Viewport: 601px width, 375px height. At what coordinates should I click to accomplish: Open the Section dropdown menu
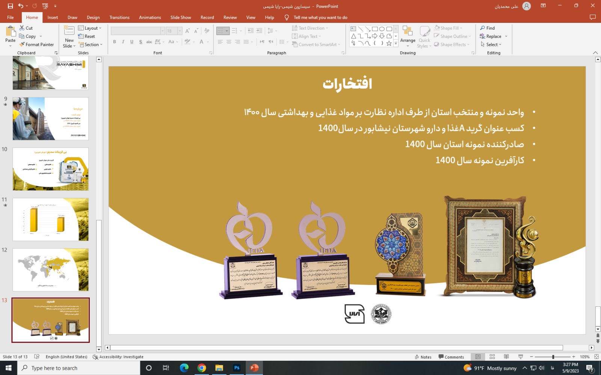(91, 45)
